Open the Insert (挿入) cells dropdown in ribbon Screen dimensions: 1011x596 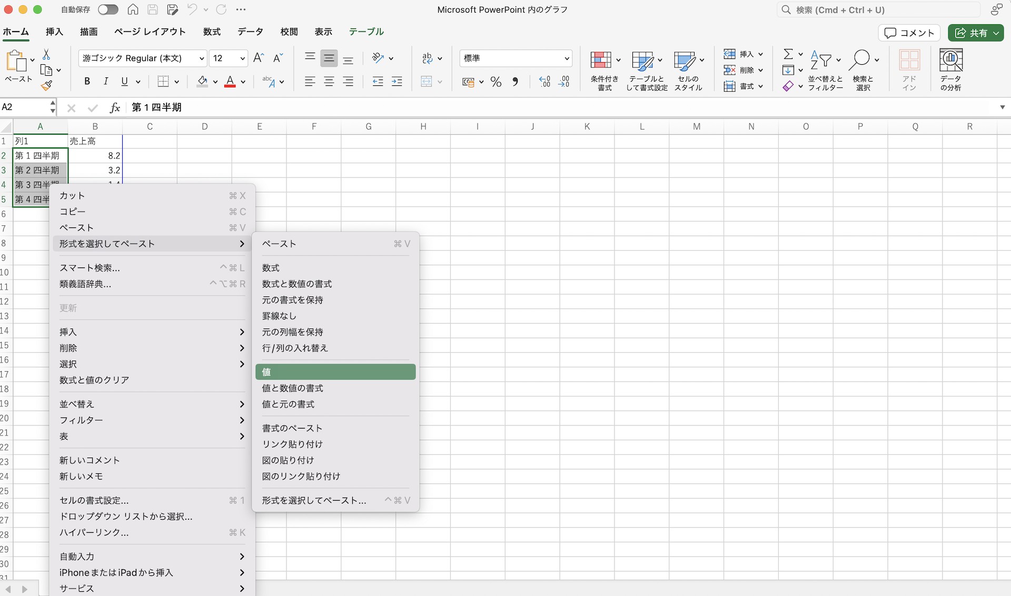point(743,54)
